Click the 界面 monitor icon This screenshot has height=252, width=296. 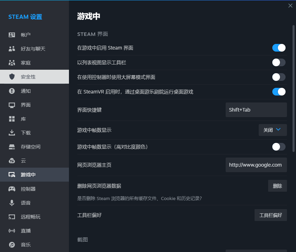12,105
